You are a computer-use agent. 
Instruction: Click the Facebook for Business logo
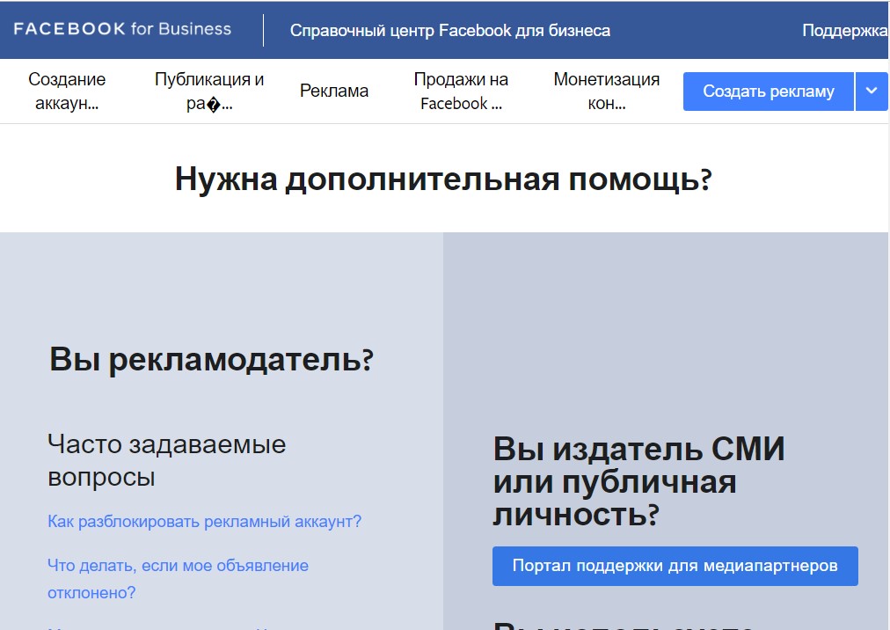[x=122, y=29]
